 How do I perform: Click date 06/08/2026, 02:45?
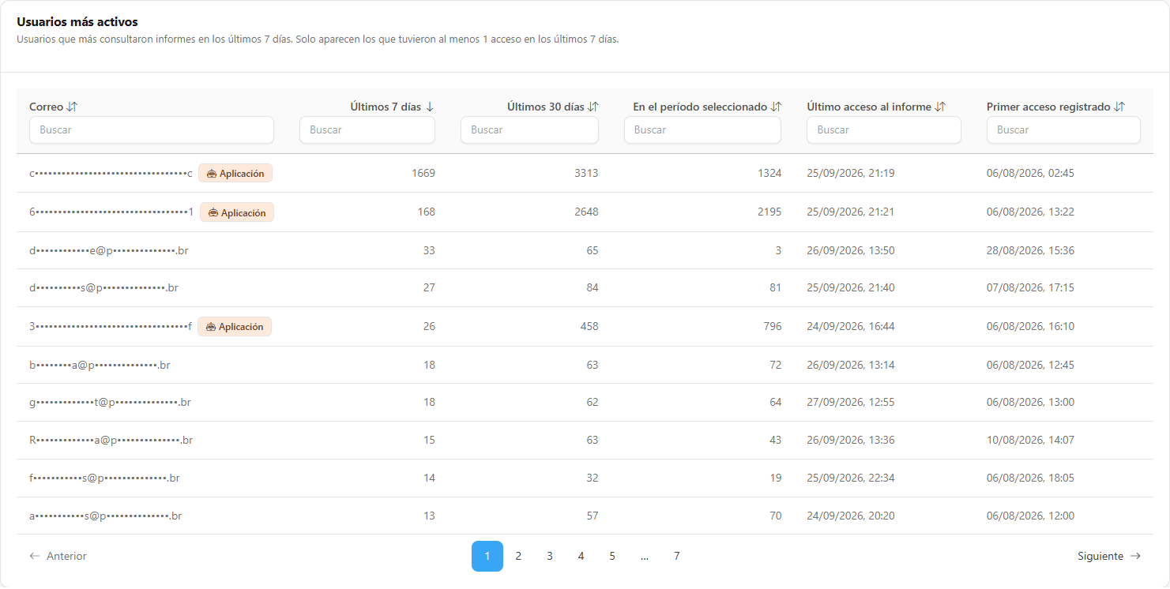(1030, 173)
